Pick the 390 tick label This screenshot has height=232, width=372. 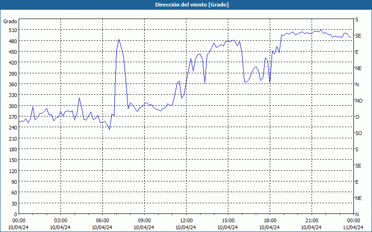(x=13, y=74)
